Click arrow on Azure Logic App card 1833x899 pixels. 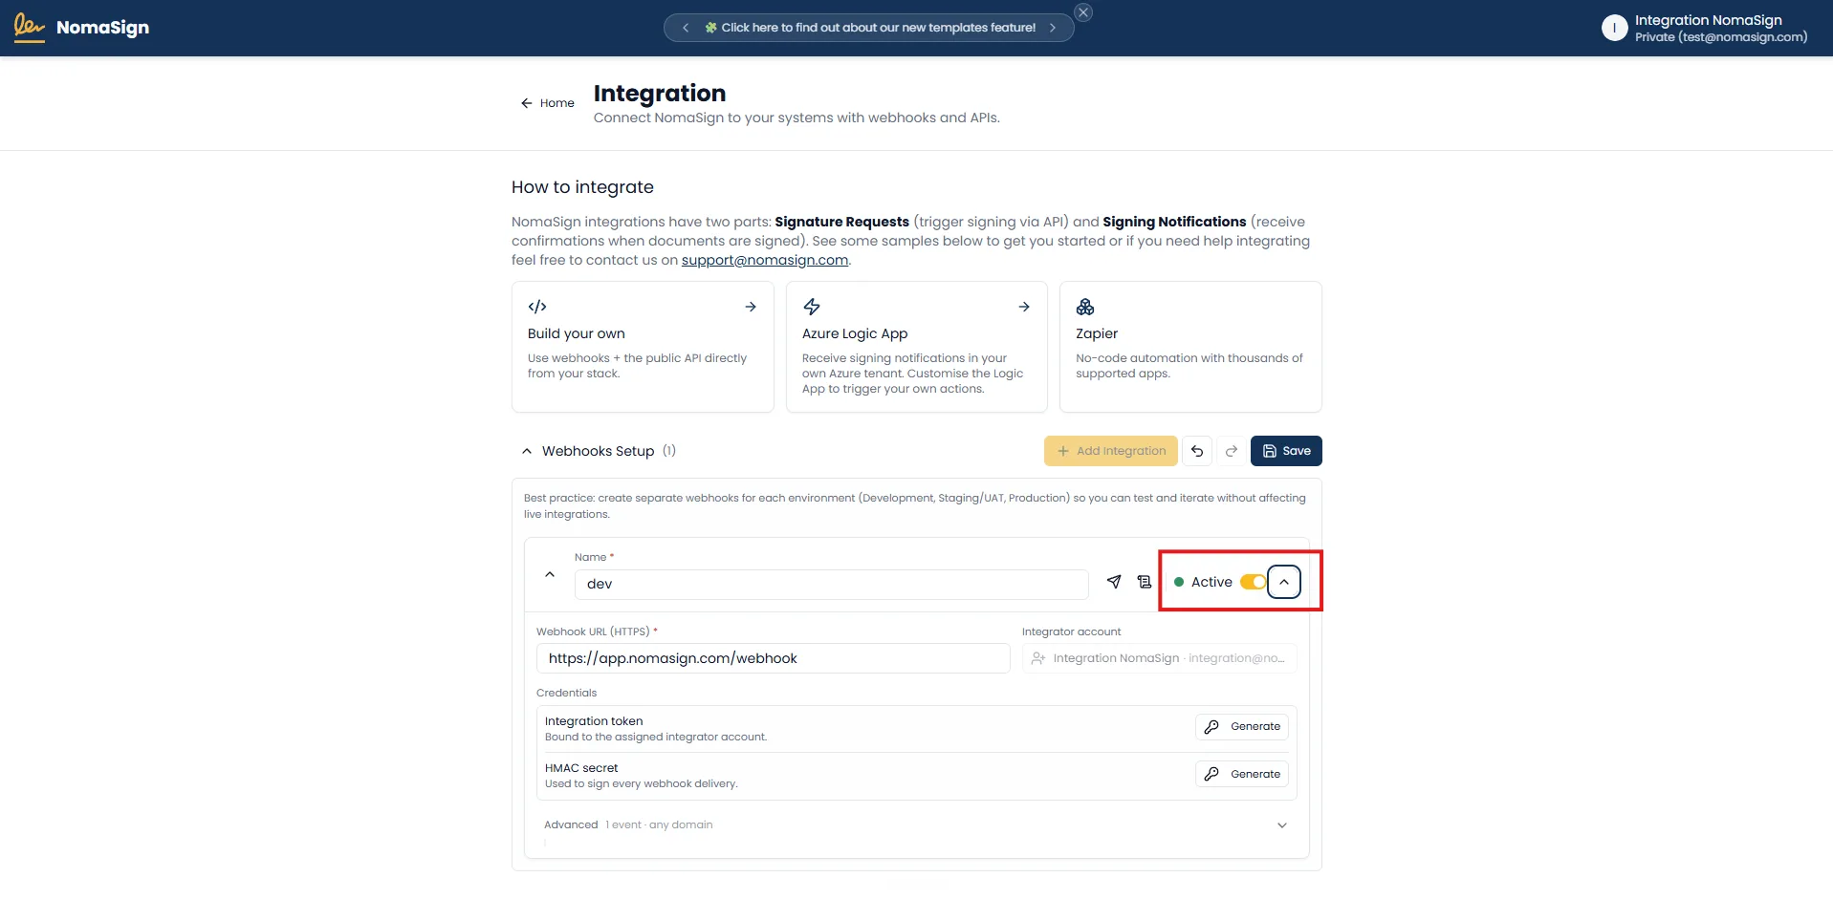(1024, 307)
